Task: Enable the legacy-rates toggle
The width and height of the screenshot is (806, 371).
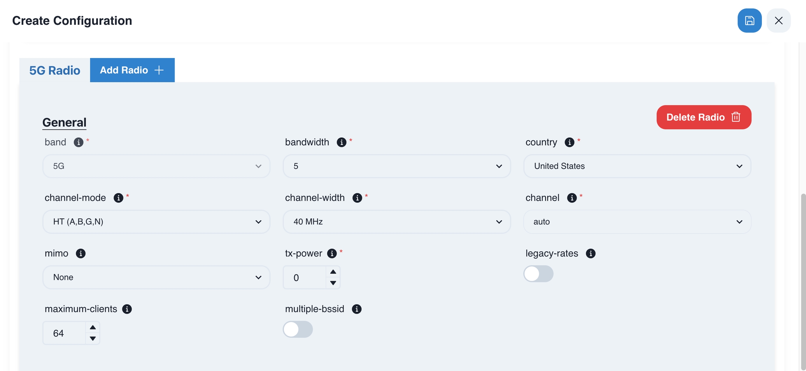Action: (538, 274)
